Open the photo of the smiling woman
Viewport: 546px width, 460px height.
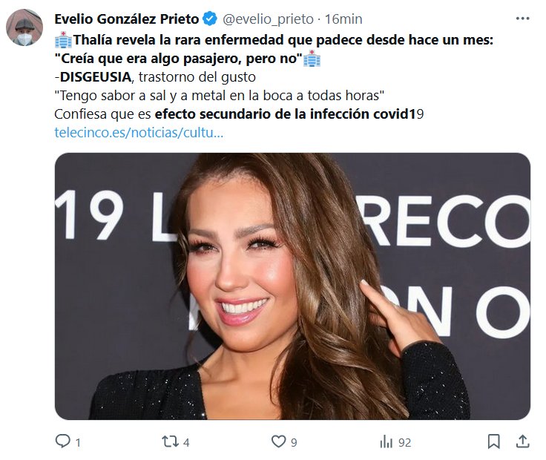click(x=292, y=286)
